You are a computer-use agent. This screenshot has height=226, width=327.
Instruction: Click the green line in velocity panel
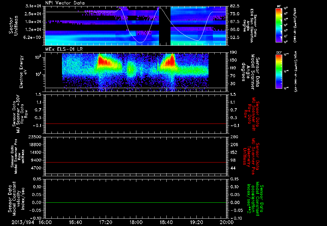(x=136, y=202)
